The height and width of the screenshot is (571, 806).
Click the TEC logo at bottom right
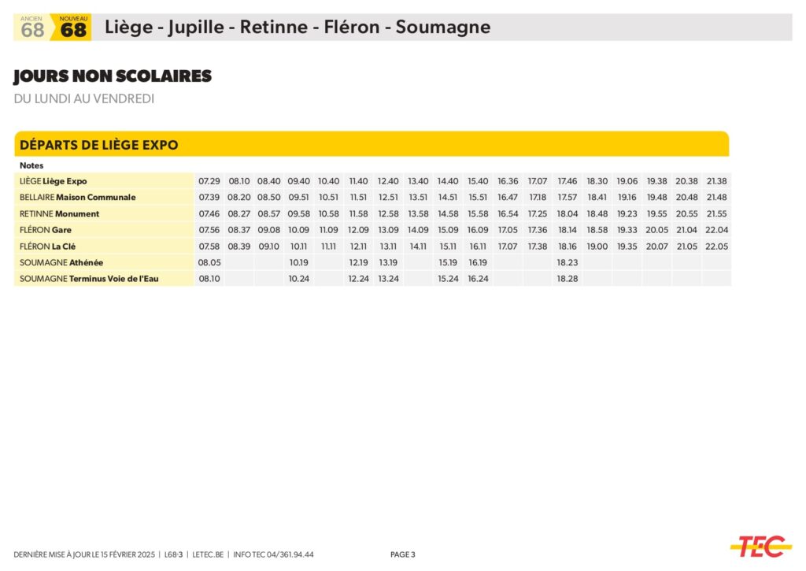(760, 546)
